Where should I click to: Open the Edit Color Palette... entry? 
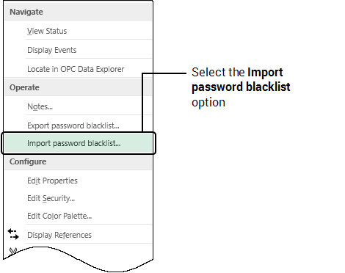click(x=59, y=216)
